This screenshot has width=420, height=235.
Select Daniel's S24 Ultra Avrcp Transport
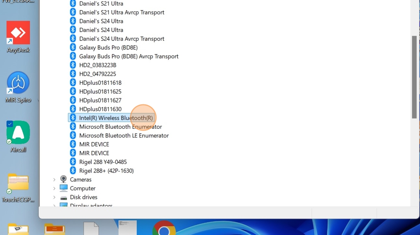tap(121, 39)
